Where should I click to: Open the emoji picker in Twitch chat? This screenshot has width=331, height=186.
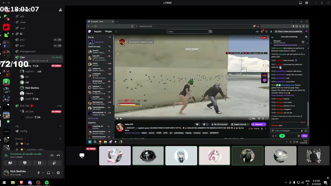pyautogui.click(x=306, y=131)
